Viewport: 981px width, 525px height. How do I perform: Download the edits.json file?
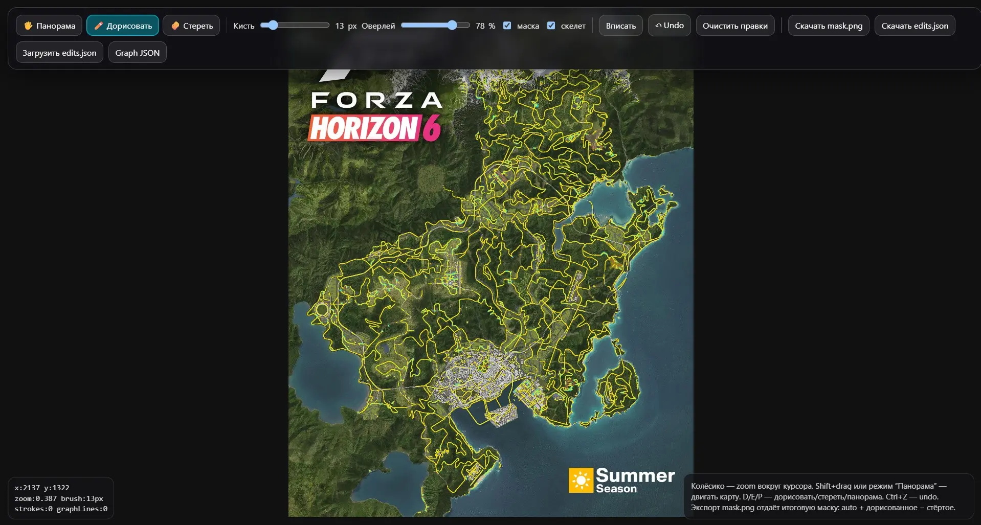(915, 26)
